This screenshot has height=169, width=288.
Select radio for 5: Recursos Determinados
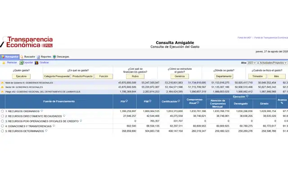[2, 131]
